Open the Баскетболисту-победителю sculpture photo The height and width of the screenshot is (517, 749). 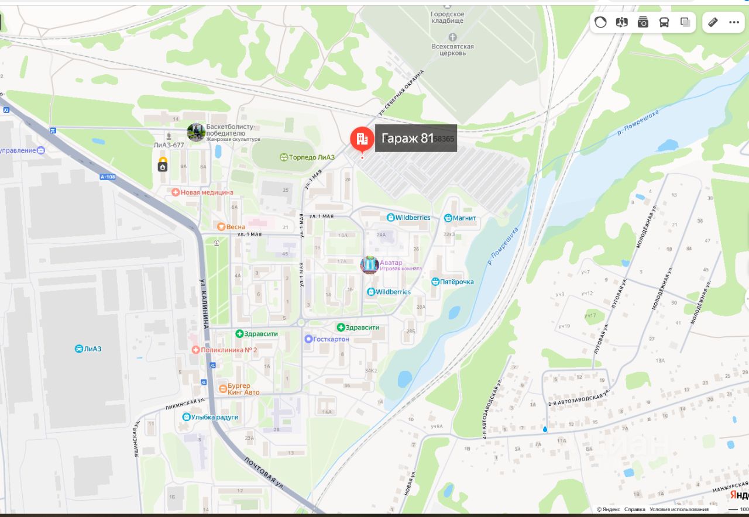tap(196, 132)
